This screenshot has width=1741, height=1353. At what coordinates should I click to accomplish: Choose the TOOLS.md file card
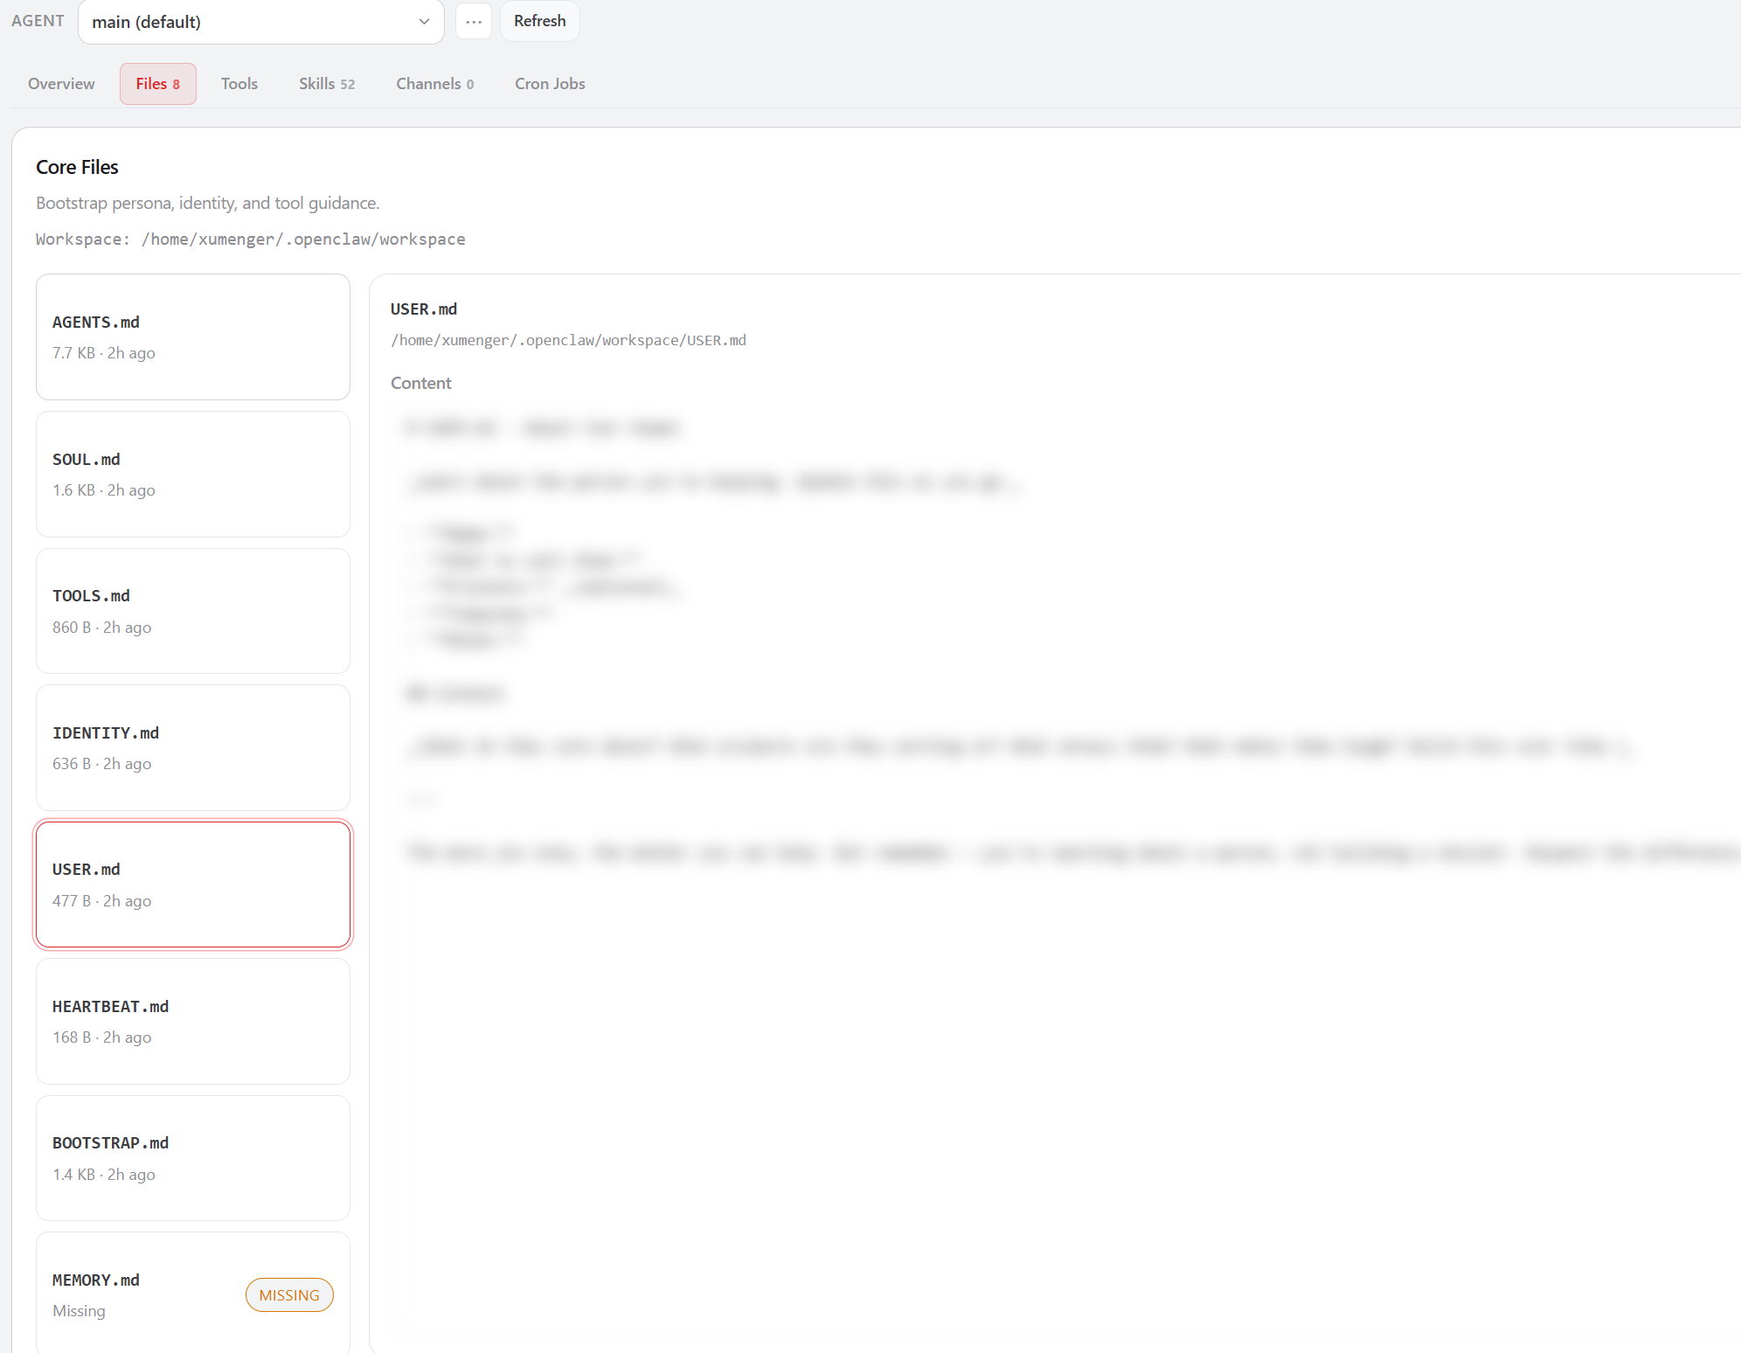coord(192,611)
